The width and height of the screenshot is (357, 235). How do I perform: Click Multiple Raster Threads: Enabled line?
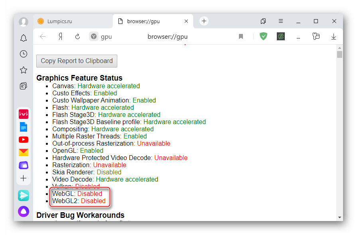click(99, 136)
